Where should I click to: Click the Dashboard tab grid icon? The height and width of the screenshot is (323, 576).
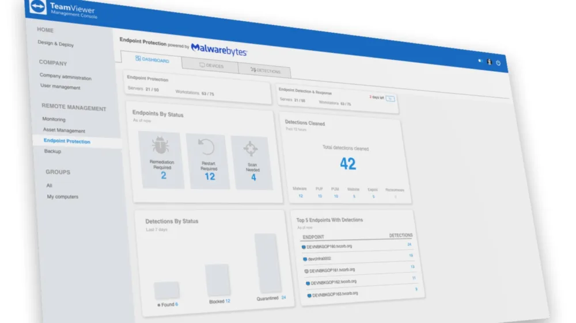point(138,58)
